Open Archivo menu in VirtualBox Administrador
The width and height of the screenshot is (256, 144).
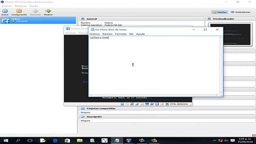pos(6,6)
